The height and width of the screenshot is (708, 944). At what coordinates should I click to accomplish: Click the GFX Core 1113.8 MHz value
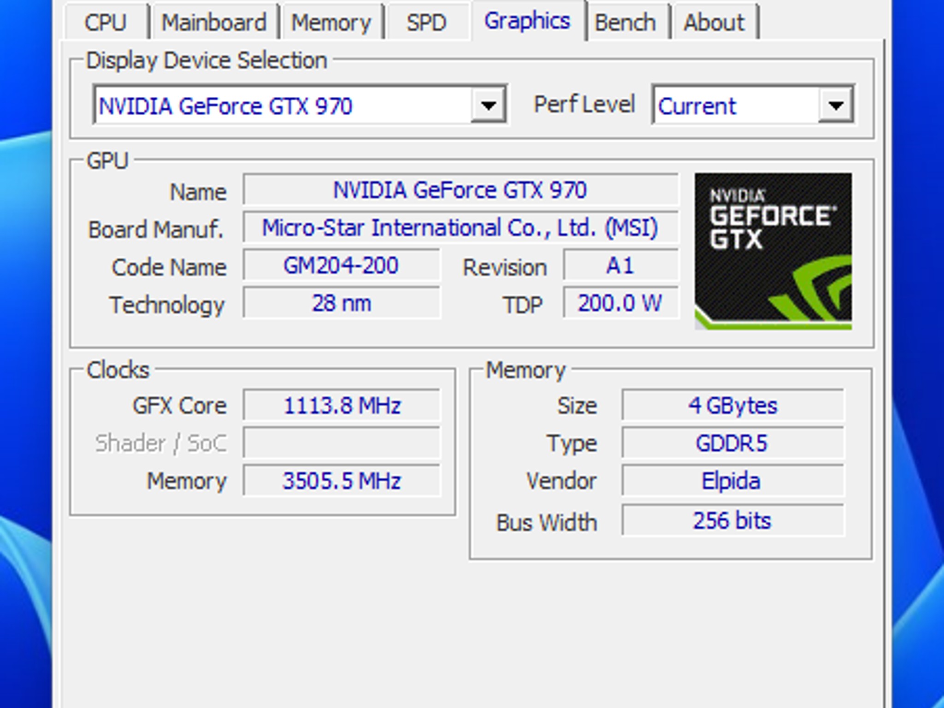pos(342,405)
